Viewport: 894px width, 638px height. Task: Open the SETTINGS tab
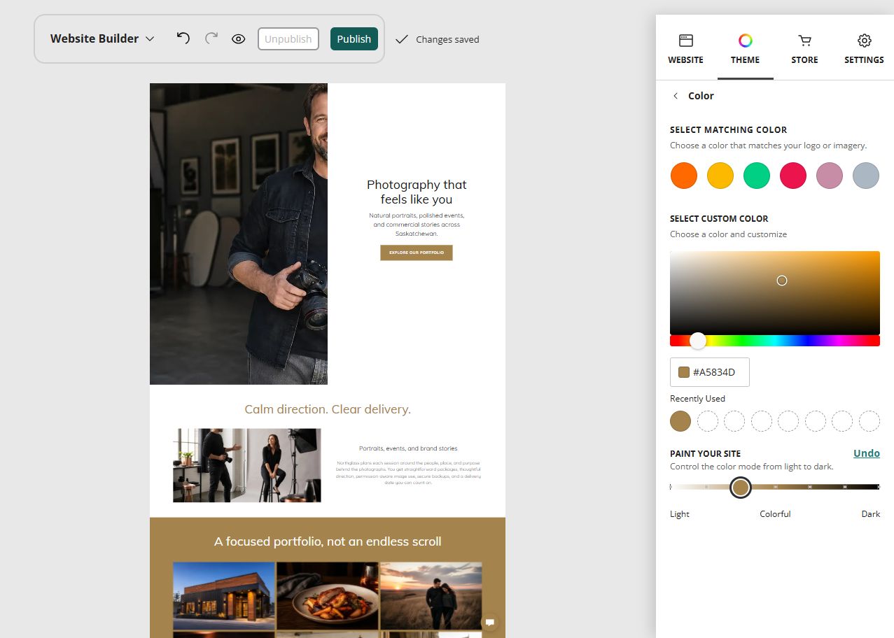click(864, 48)
